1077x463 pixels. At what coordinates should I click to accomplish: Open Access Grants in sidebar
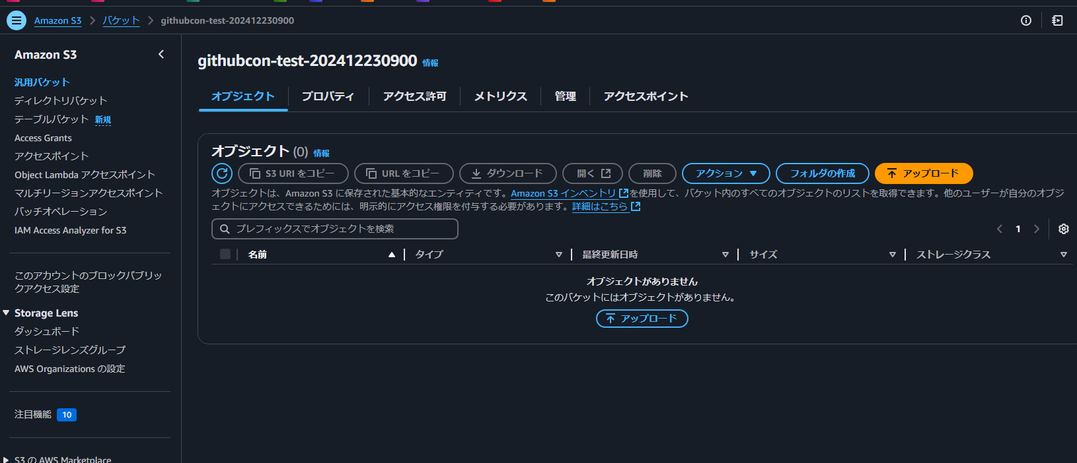point(43,138)
